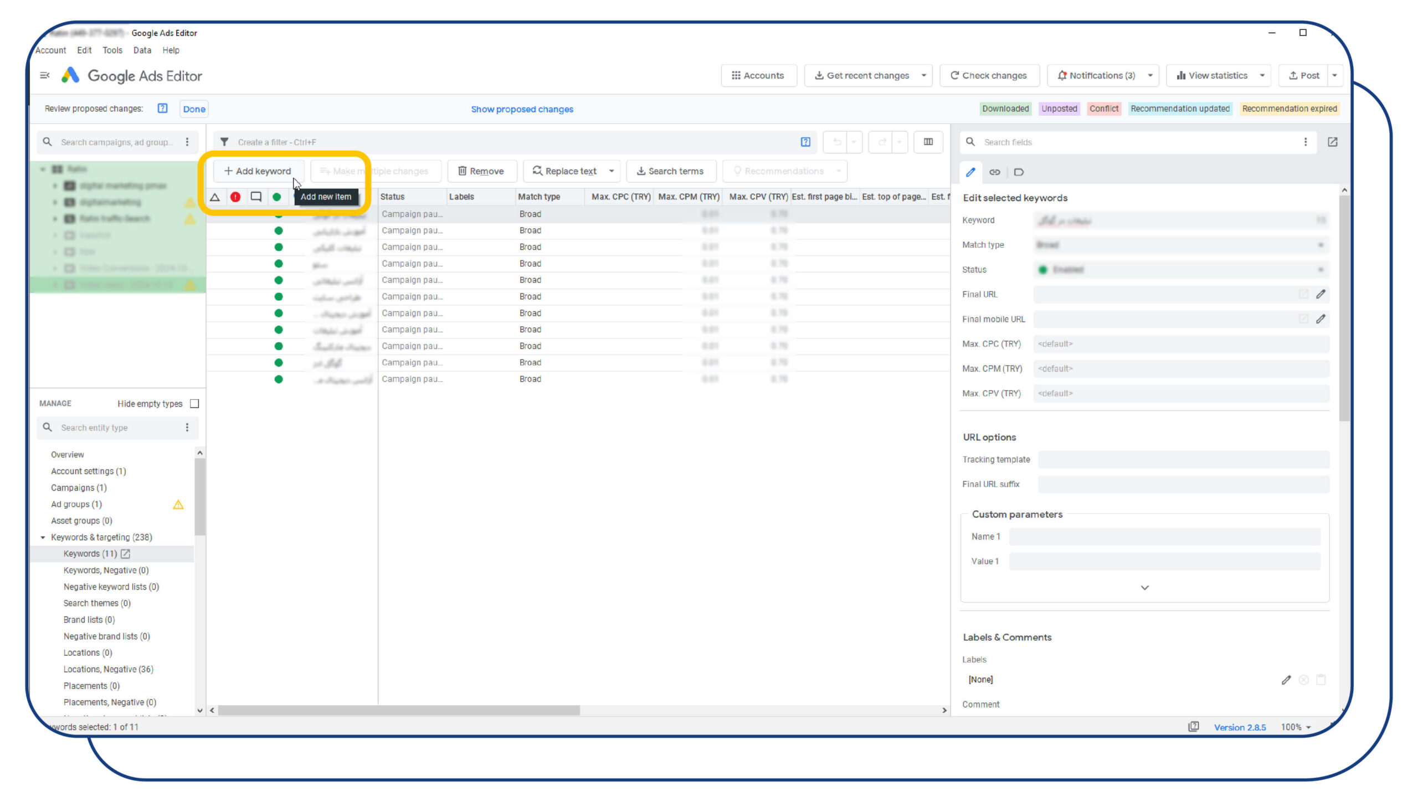
Task: Collapse the Keywords & targeting tree node
Action: 43,537
